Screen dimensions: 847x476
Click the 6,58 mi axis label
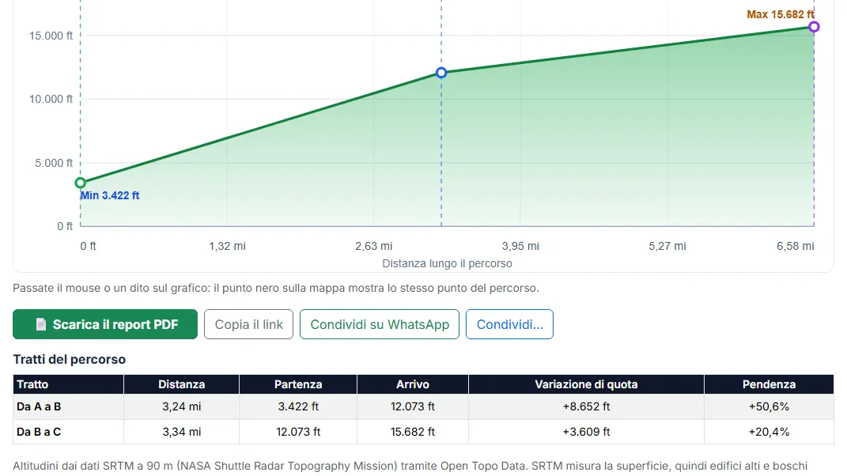click(x=795, y=246)
